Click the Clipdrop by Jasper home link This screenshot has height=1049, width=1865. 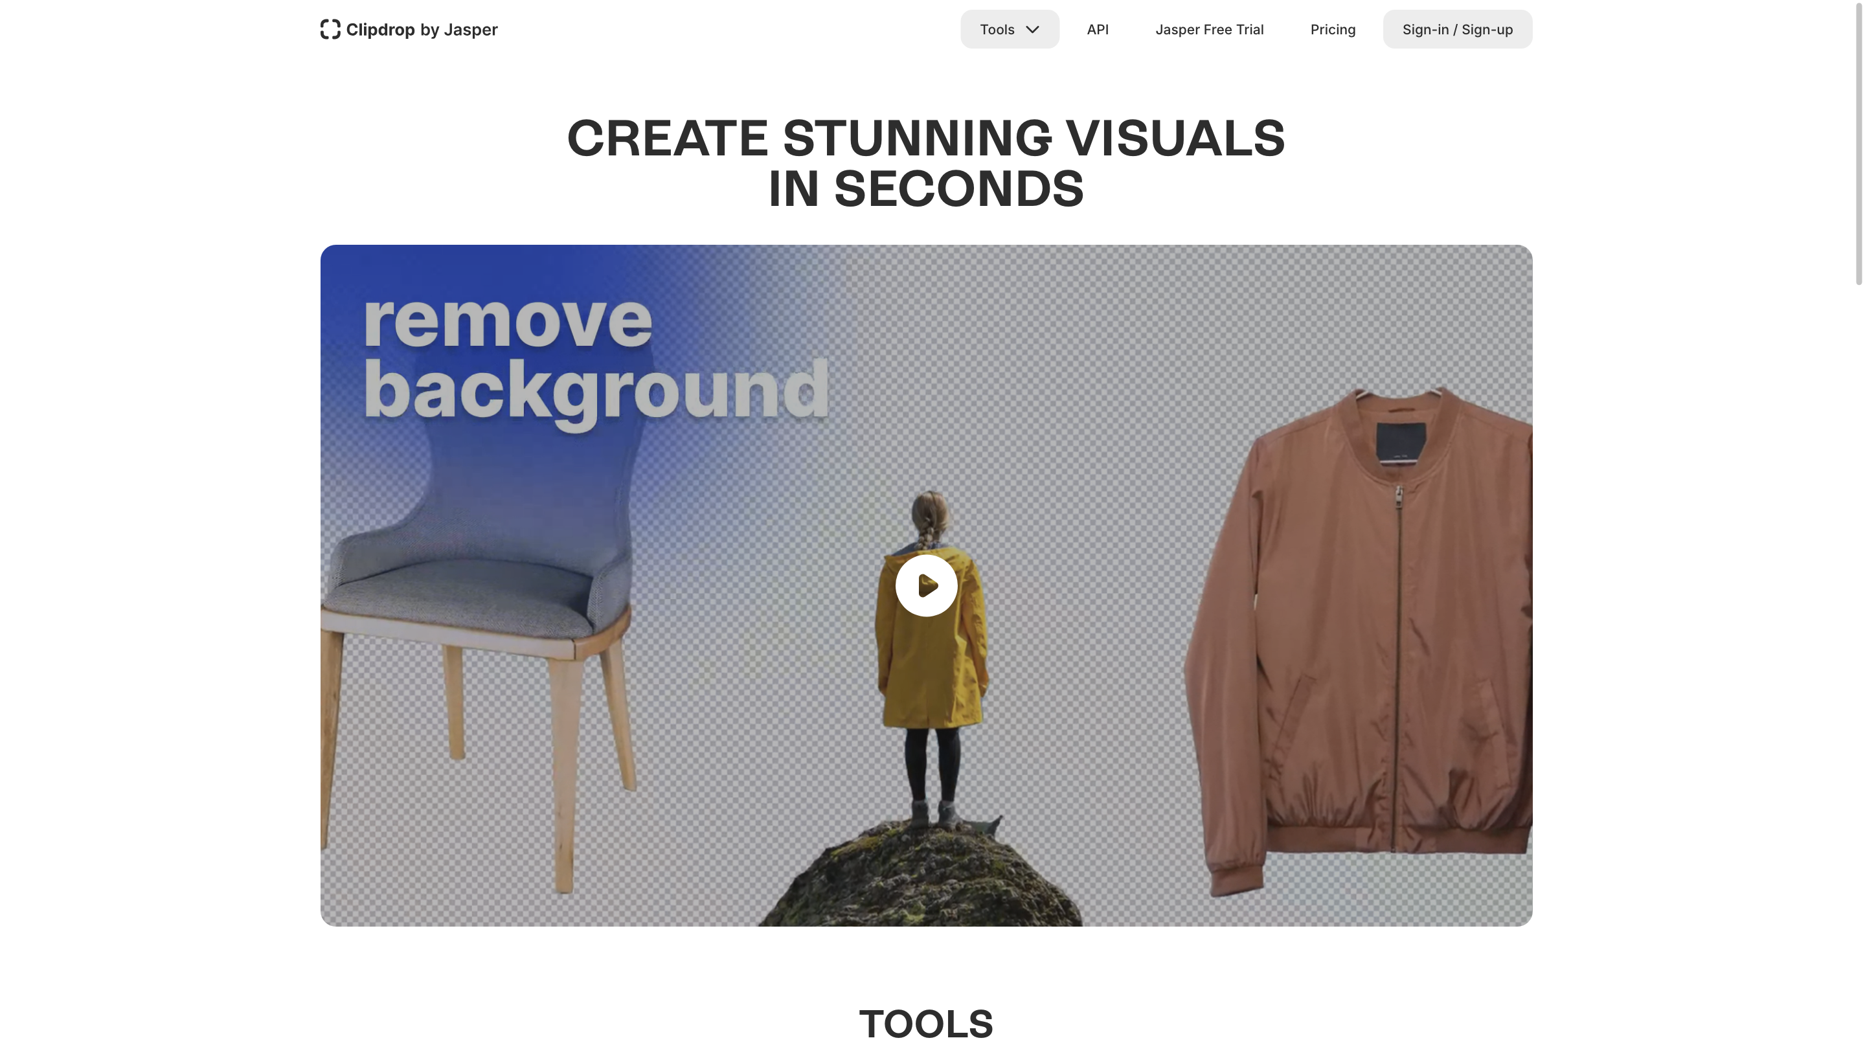tap(409, 29)
